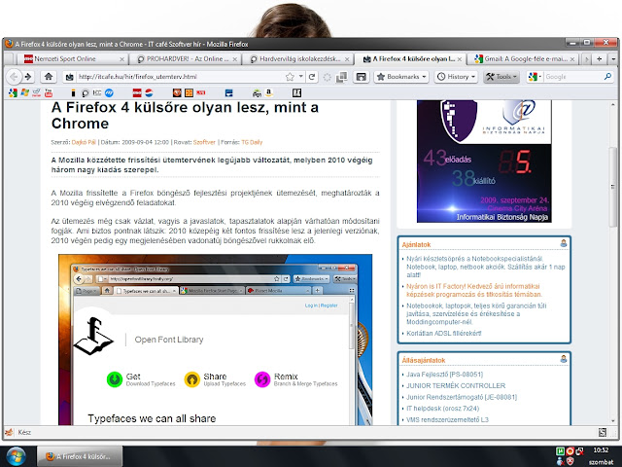Open the Prohardver speech-bubble bookmark icon
The height and width of the screenshot is (467, 622).
85,93
